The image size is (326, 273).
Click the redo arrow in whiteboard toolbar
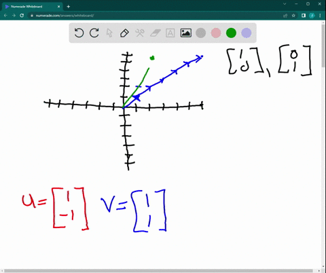pos(94,33)
